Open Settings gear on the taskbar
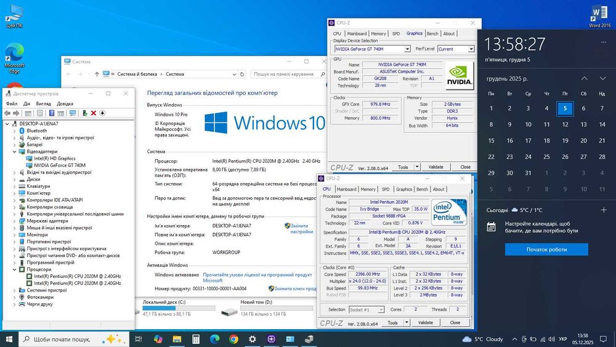The image size is (616, 347). (x=252, y=339)
